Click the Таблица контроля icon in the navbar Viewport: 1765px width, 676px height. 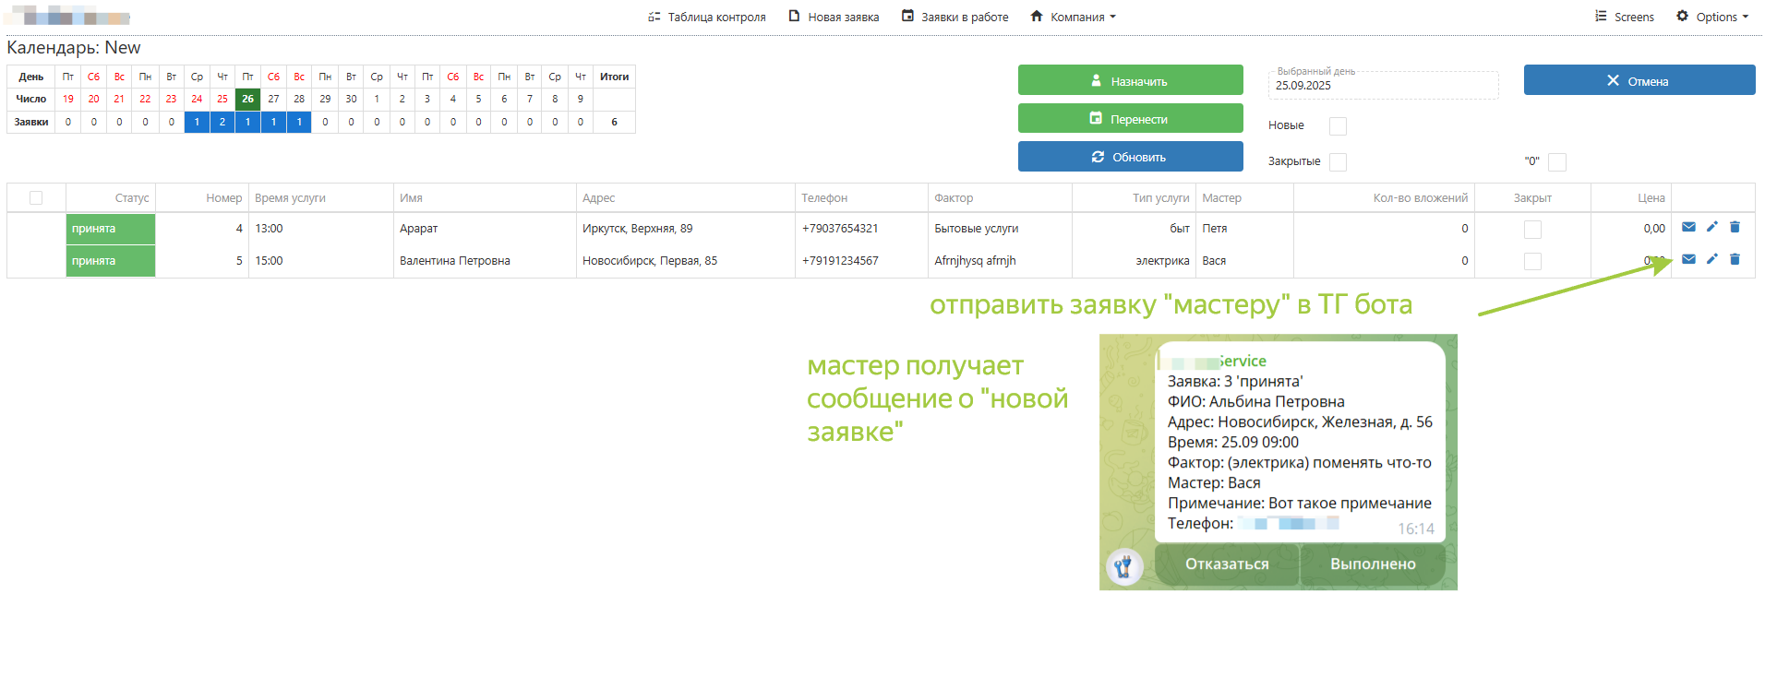pyautogui.click(x=654, y=17)
